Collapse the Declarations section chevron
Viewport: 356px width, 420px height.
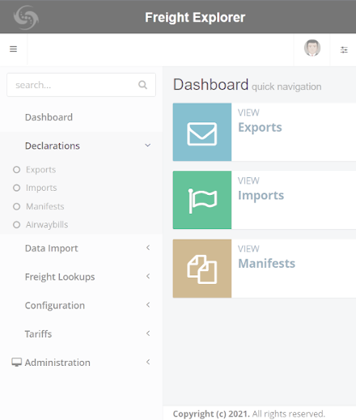pyautogui.click(x=147, y=146)
